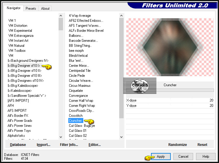Reset the filter parameters
The height and width of the screenshot is (163, 219).
202,144
